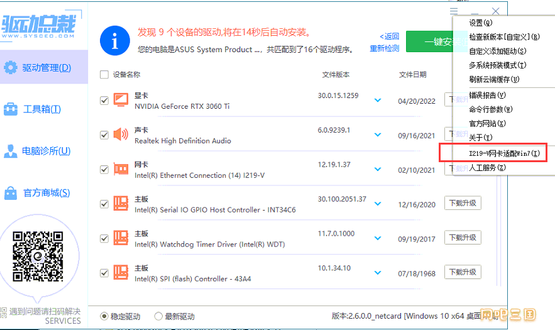The image size is (555, 330).
Task: Expand version dropdown for 10.1.34.10
Action: pos(378,273)
